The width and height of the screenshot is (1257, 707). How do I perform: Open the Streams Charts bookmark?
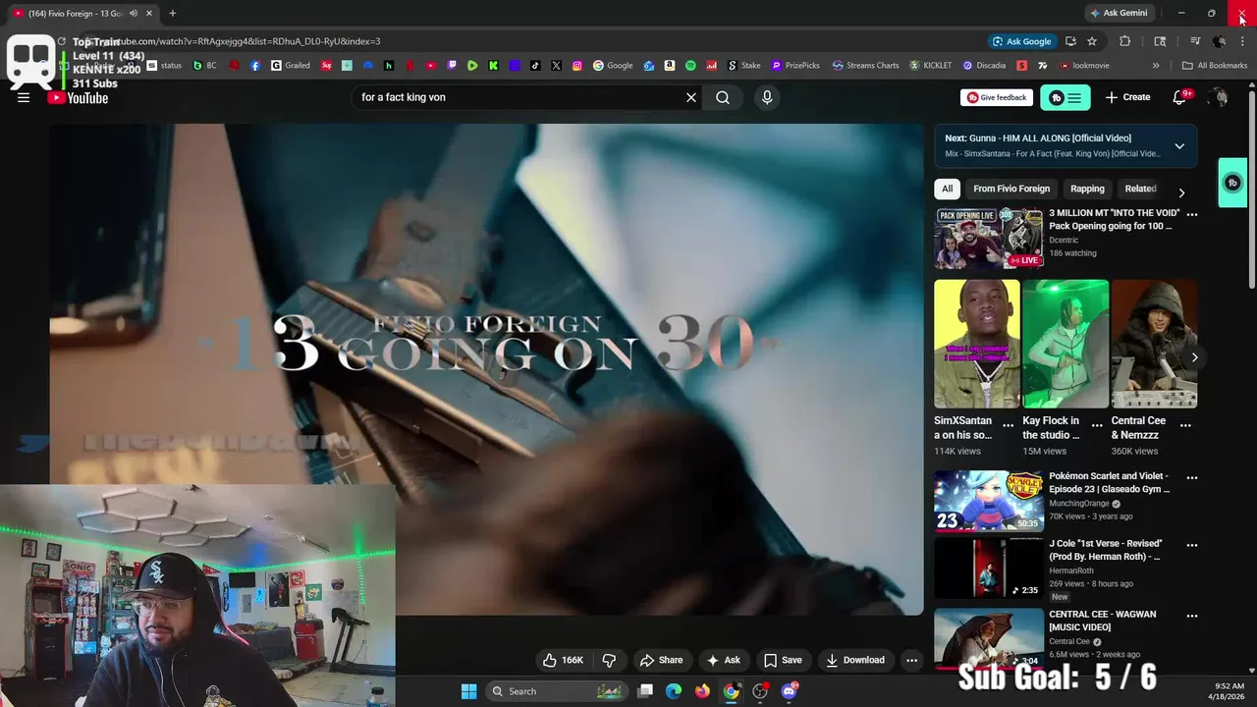pos(865,66)
